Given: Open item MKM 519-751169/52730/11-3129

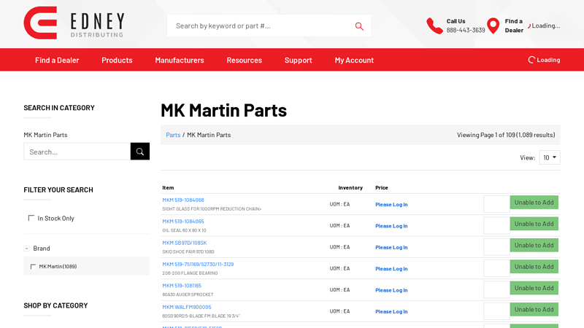Looking at the screenshot, I should pos(198,264).
